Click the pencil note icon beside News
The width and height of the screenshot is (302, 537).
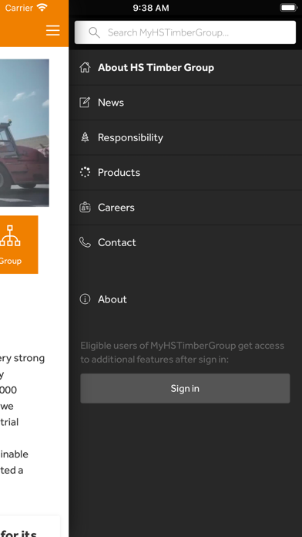85,103
